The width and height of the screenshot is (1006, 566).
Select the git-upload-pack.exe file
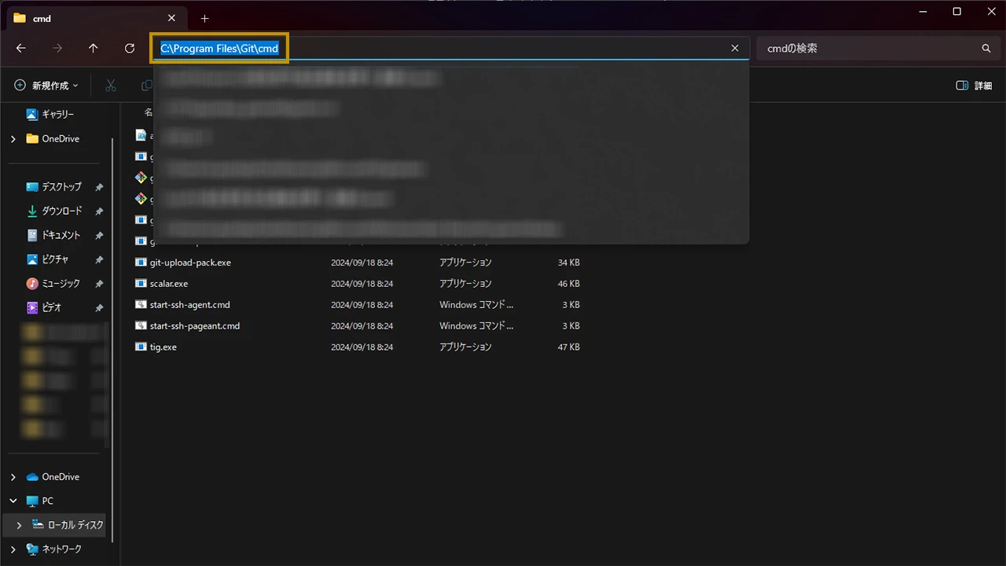pyautogui.click(x=190, y=263)
